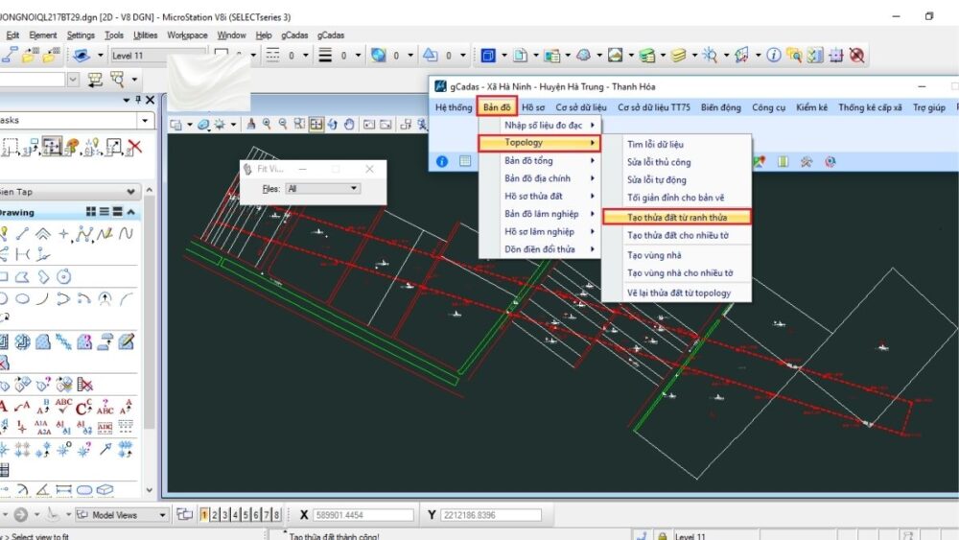
Task: Click the Zoom In magnifier icon
Action: coord(267,124)
